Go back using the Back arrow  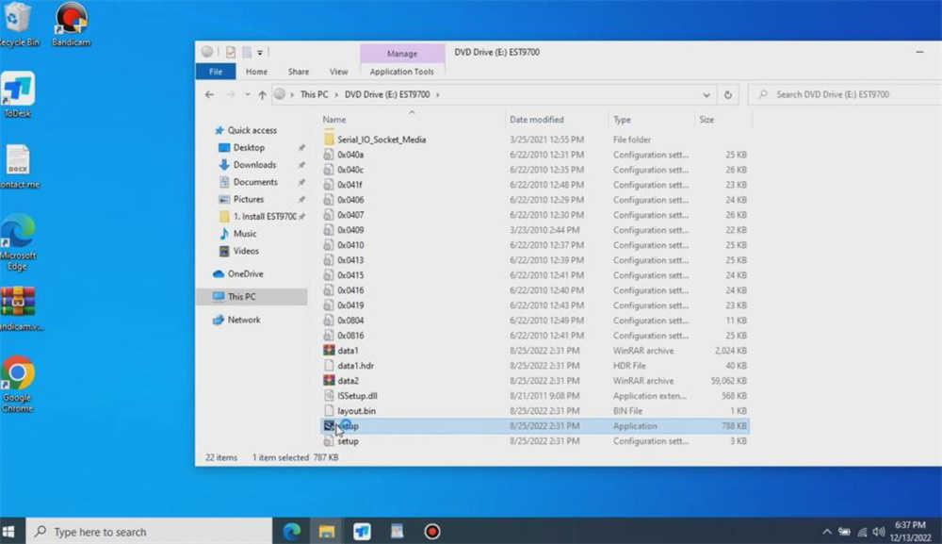pos(209,94)
